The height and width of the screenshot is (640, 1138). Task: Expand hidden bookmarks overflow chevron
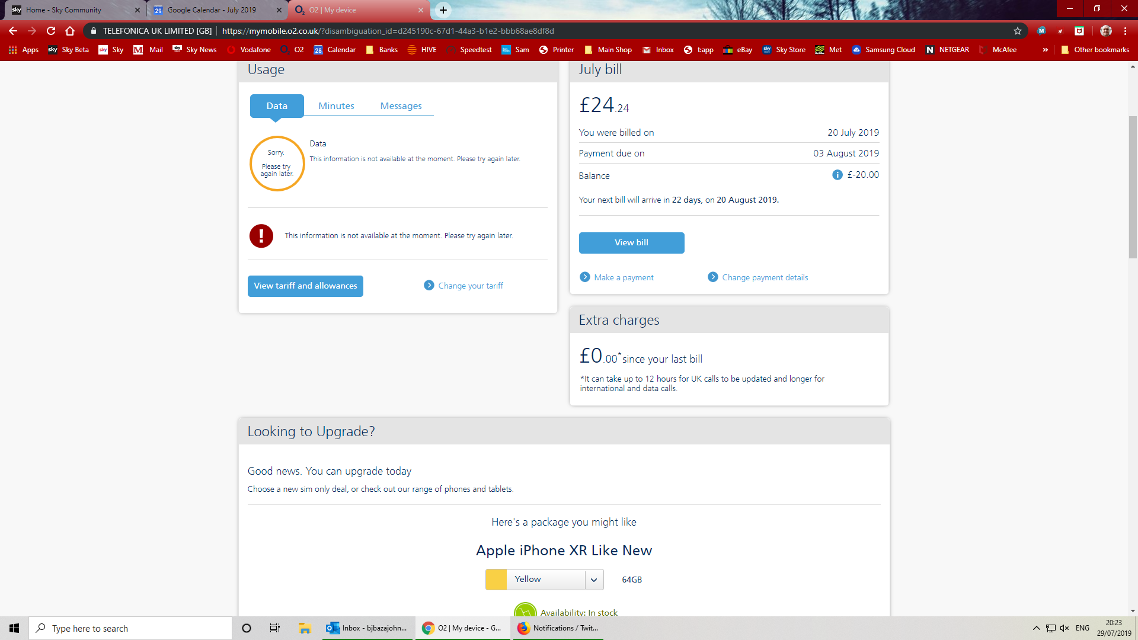(1045, 50)
